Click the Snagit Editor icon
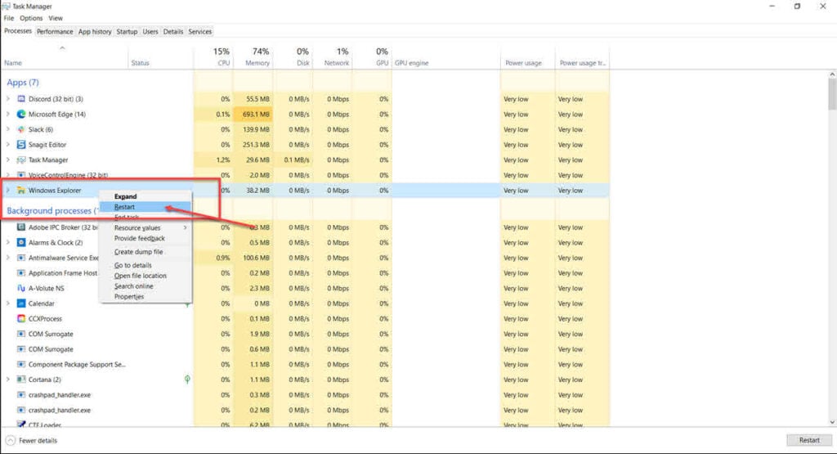 21,145
